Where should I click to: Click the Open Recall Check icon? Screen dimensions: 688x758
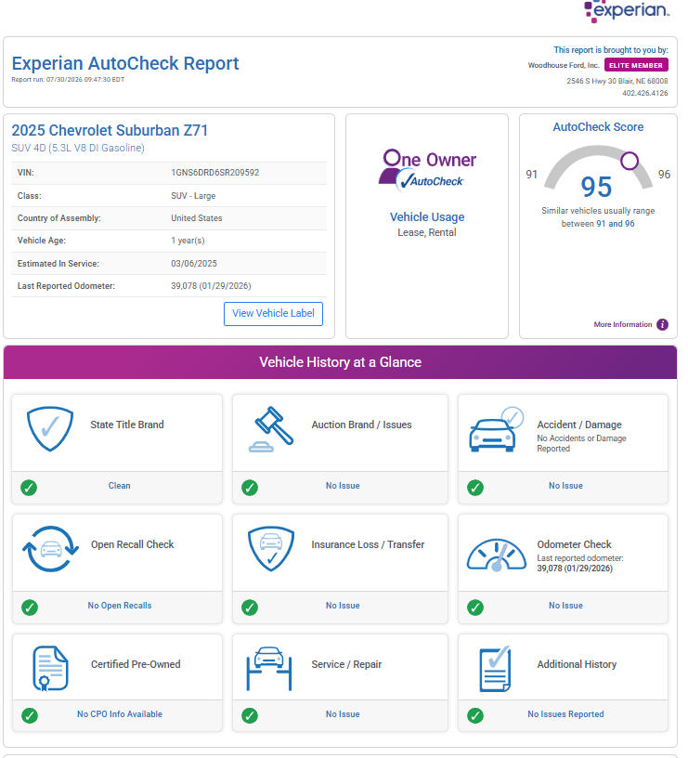pyautogui.click(x=50, y=549)
